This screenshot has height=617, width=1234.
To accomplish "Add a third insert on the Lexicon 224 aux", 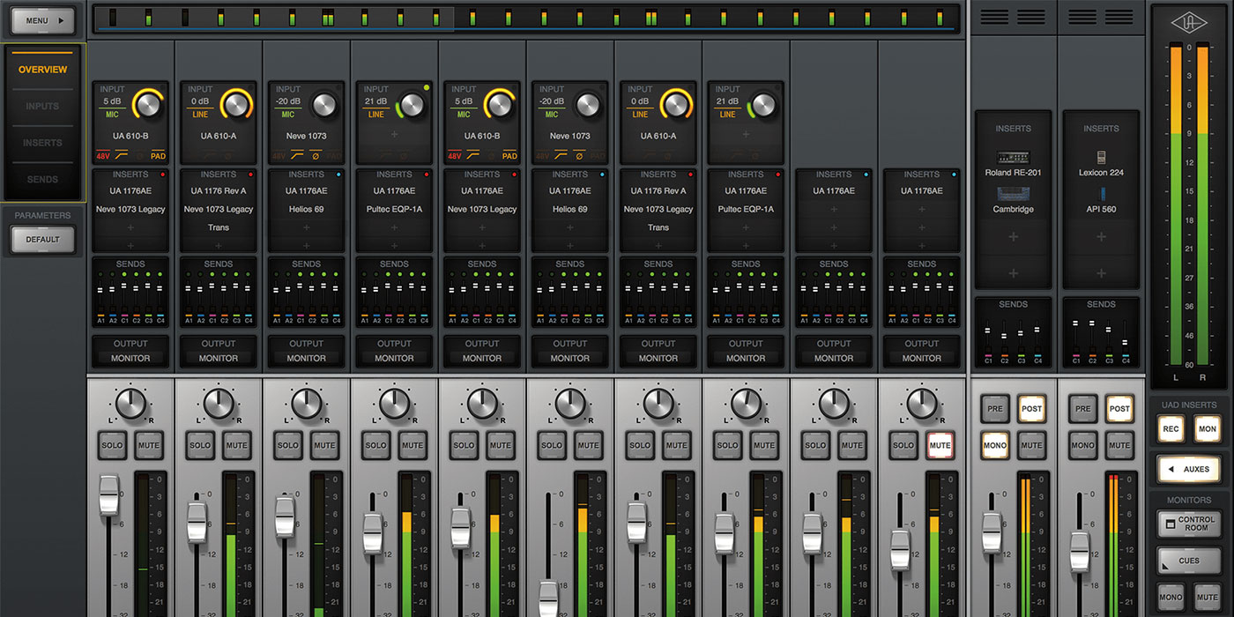I will 1101,237.
